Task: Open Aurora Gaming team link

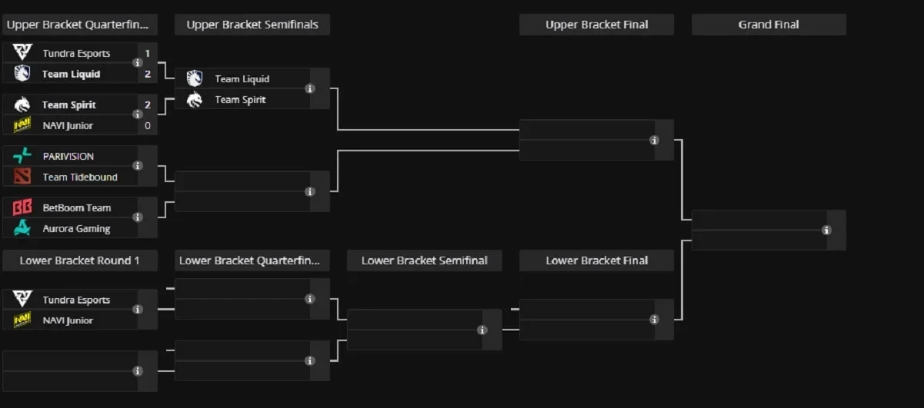Action: click(76, 228)
